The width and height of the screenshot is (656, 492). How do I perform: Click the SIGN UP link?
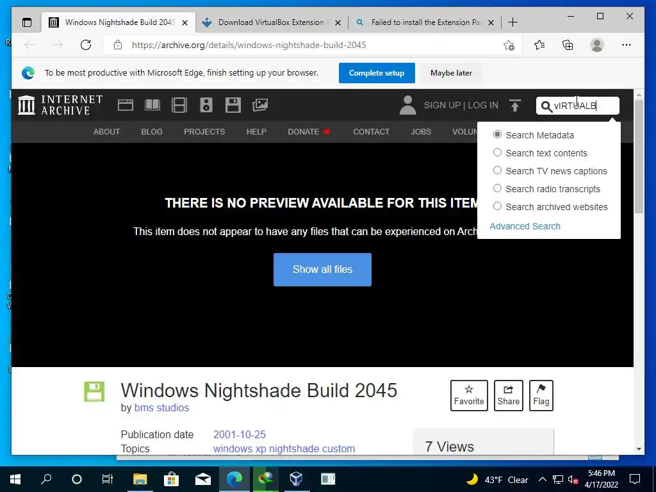(442, 105)
